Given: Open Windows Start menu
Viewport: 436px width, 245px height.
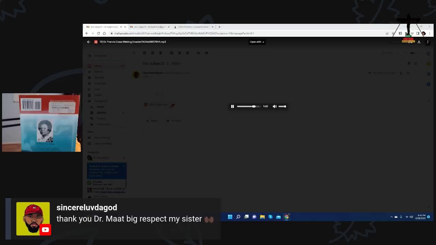Looking at the screenshot, I should pyautogui.click(x=230, y=217).
